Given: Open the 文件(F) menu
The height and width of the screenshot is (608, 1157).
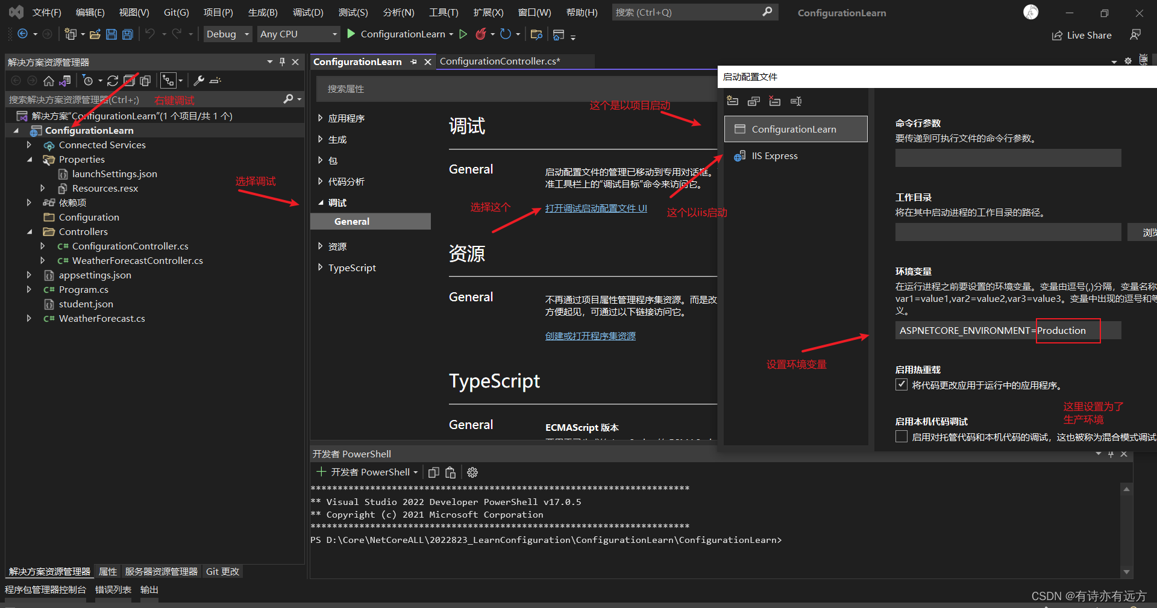Looking at the screenshot, I should pyautogui.click(x=46, y=13).
